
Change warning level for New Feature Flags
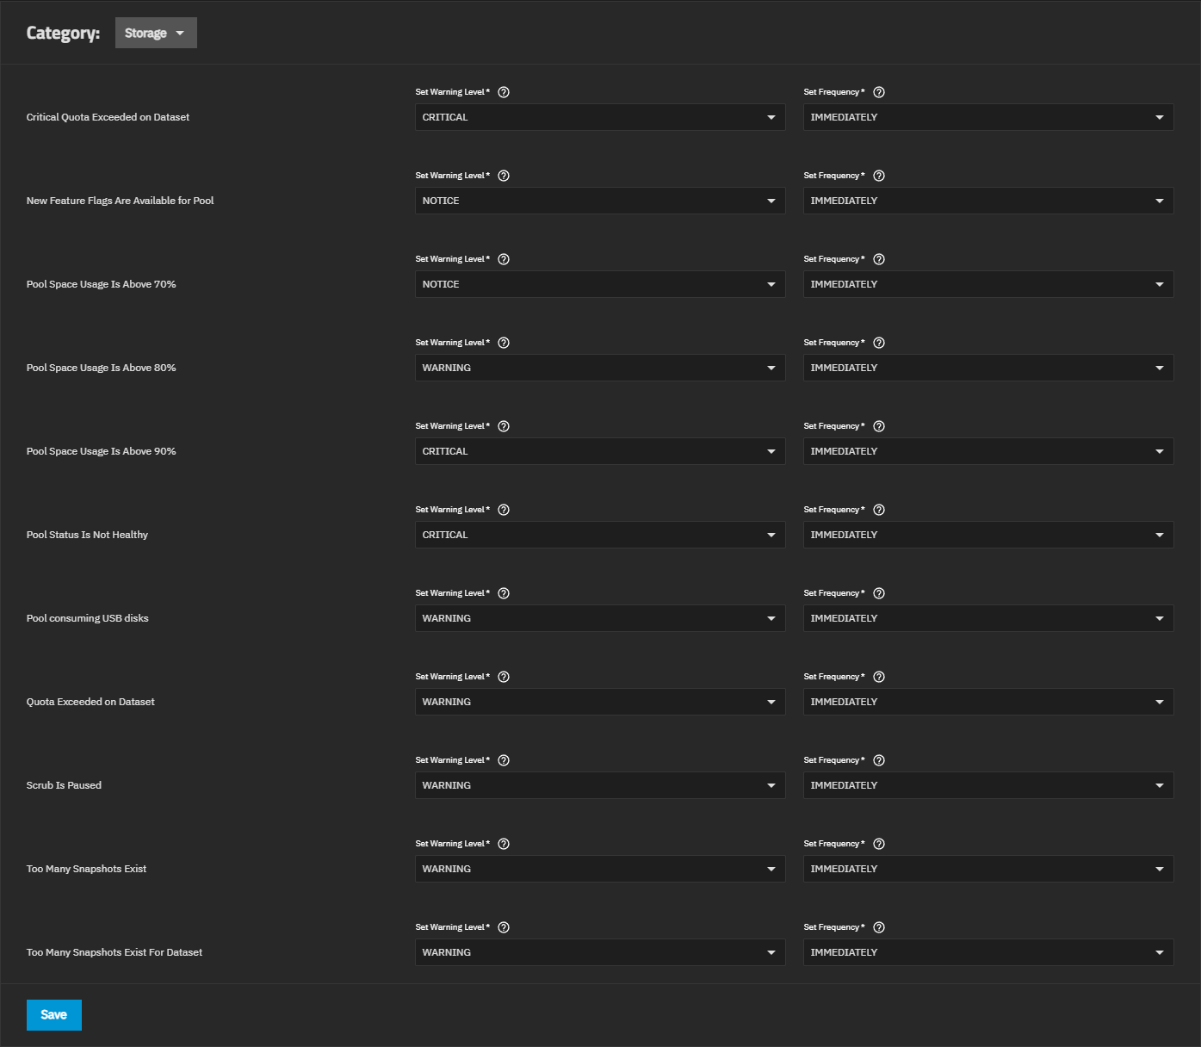pyautogui.click(x=599, y=201)
